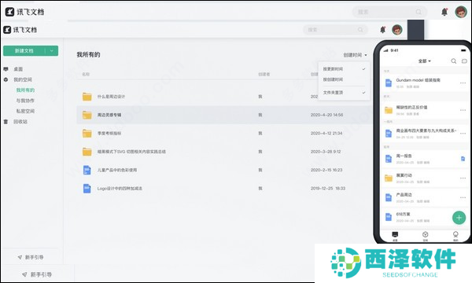This screenshot has height=283, width=472.
Task: Tap the three dots beside 商业画布四大要素
Action: [x=463, y=133]
